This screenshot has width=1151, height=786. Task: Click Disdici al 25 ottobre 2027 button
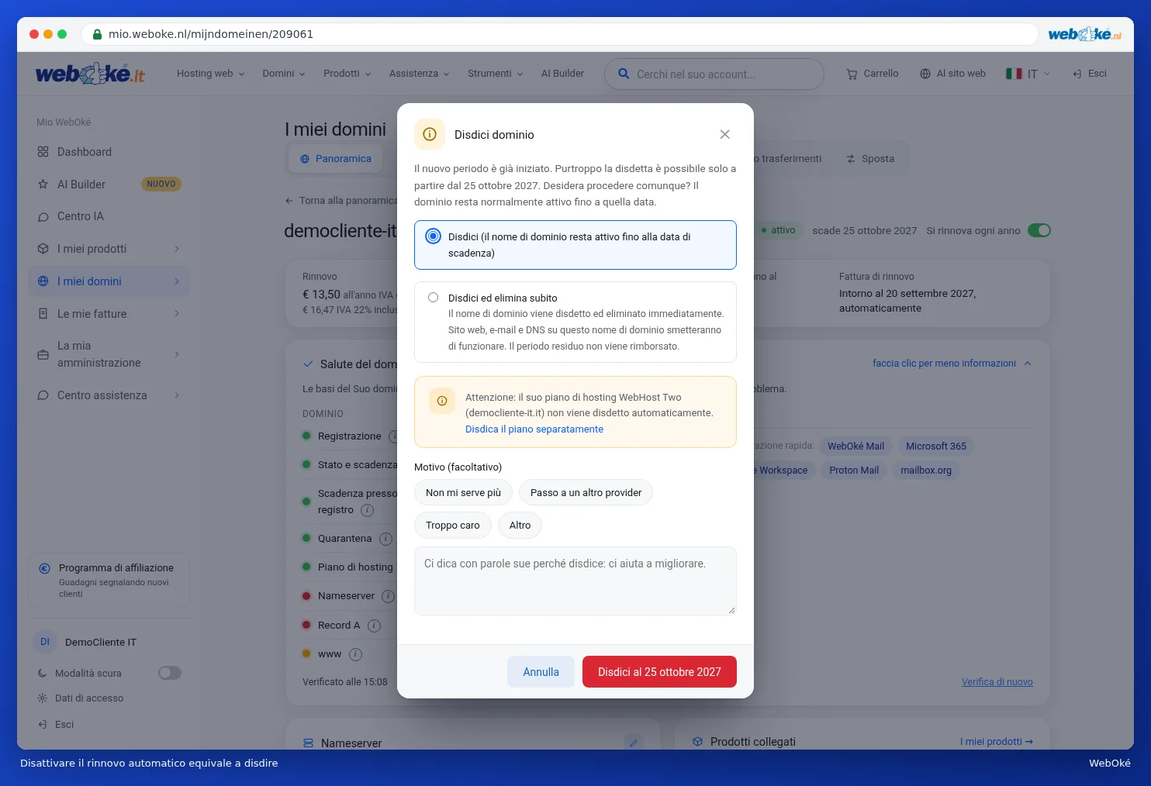pos(659,672)
